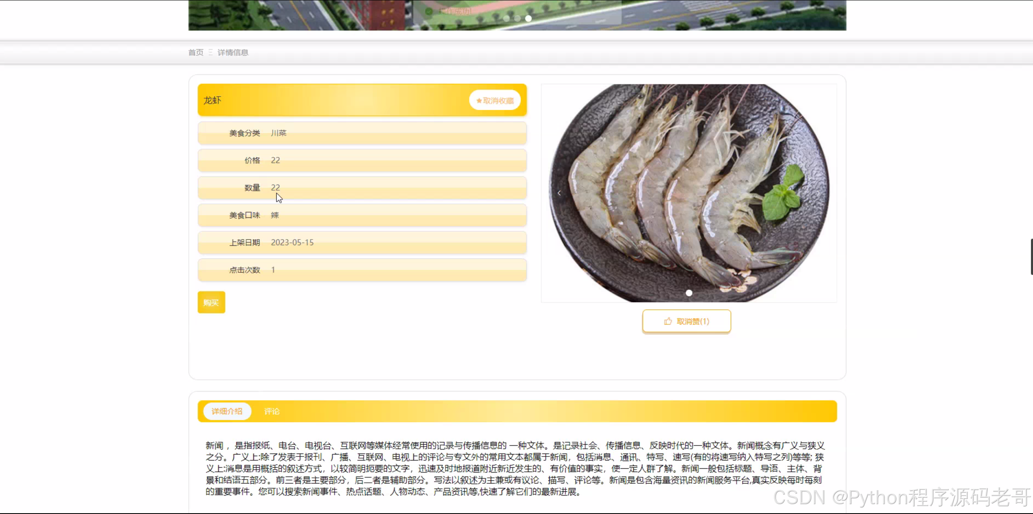Click the shrimp carousel indicator dot
The height and width of the screenshot is (514, 1033).
(689, 293)
